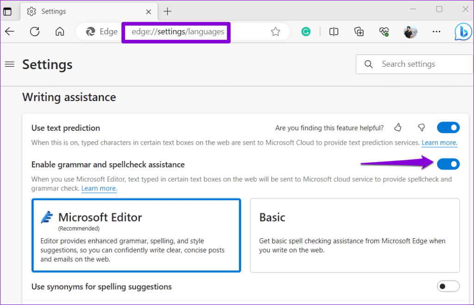The height and width of the screenshot is (305, 474).
Task: Open Browser essentials heart icon
Action: click(x=384, y=32)
